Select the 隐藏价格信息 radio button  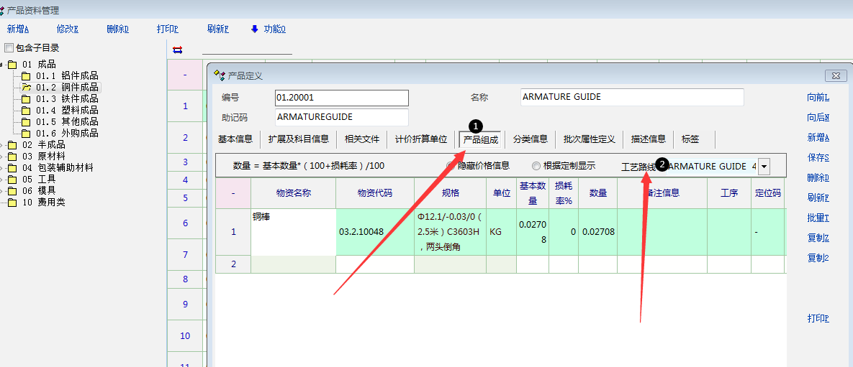point(451,166)
